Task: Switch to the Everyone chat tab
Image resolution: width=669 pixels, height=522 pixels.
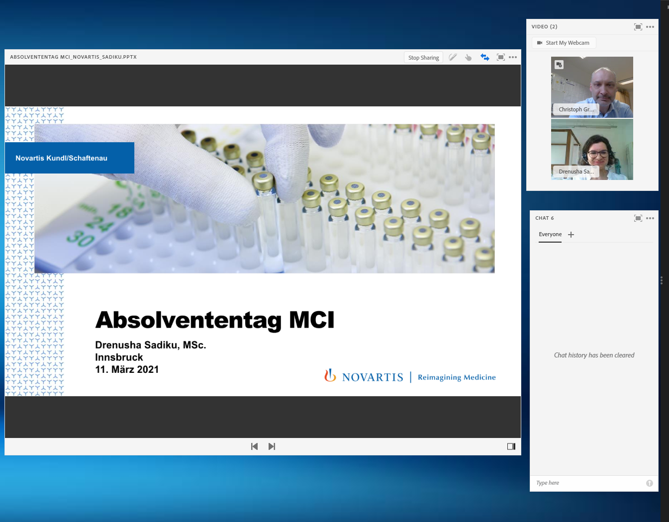Action: [550, 235]
